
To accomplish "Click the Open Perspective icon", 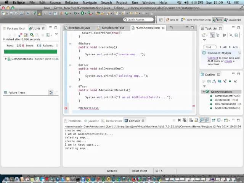I will click(x=161, y=20).
